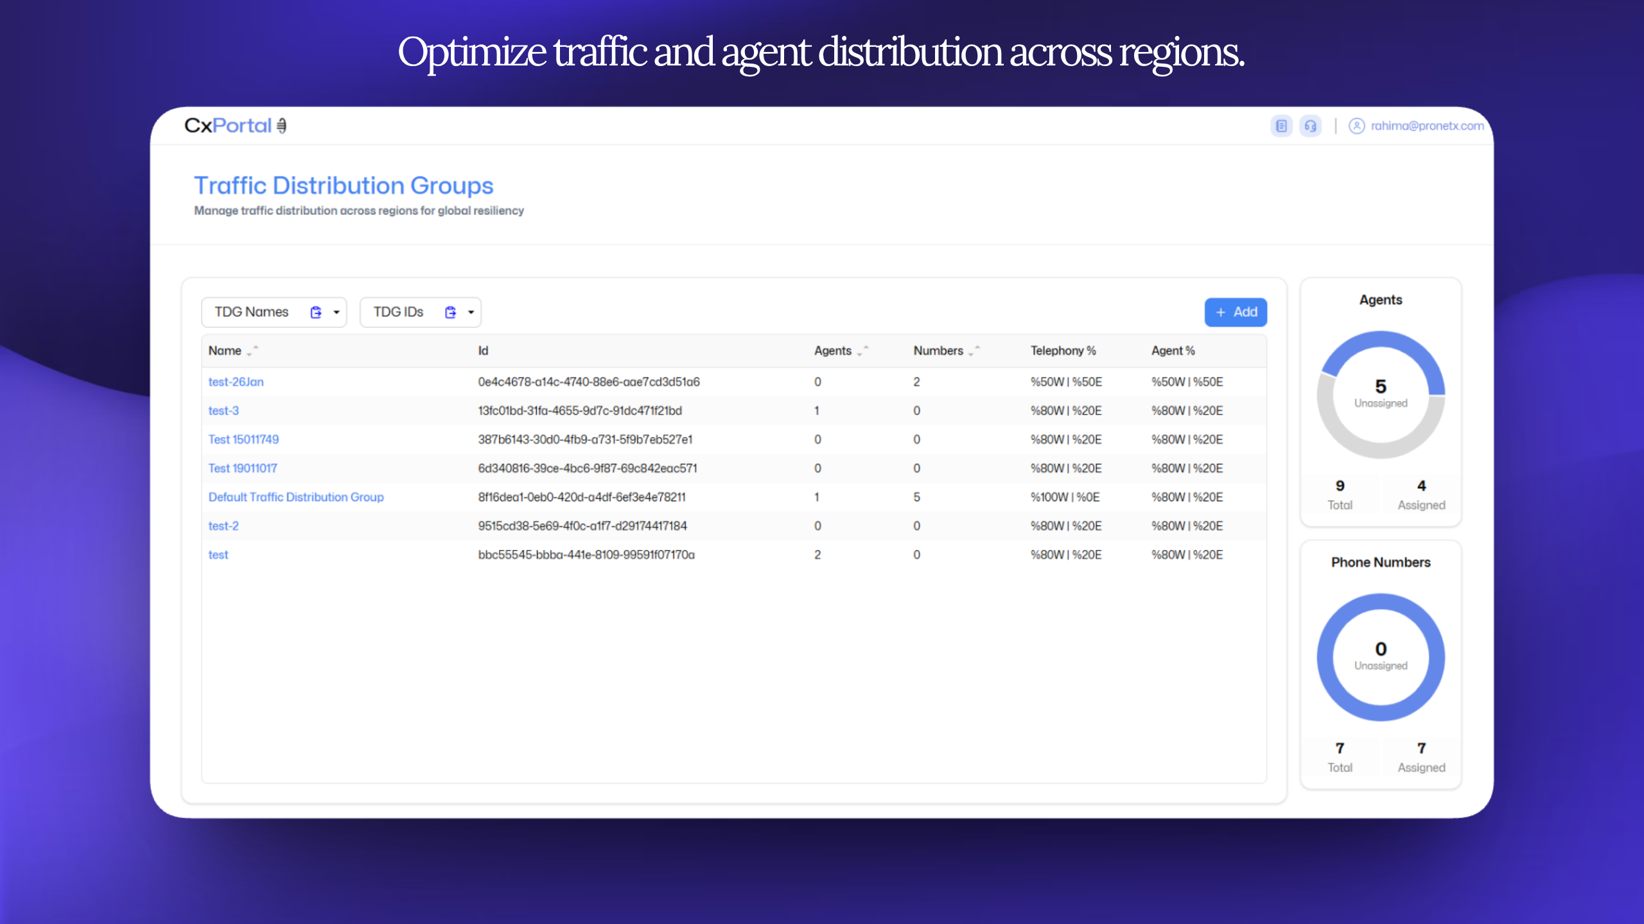This screenshot has height=924, width=1644.
Task: Expand the TDG Names dropdown arrow
Action: [337, 312]
